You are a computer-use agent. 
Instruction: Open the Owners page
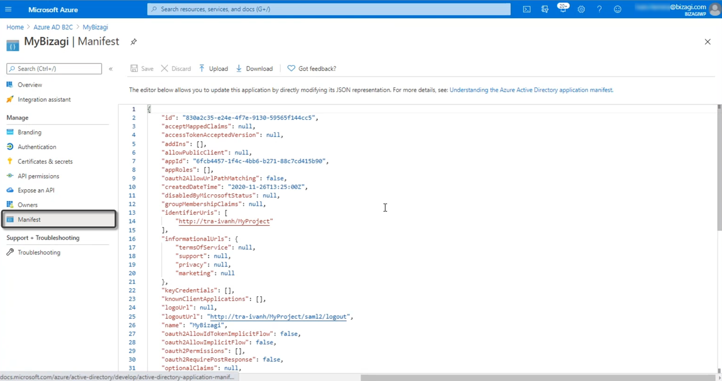(28, 205)
